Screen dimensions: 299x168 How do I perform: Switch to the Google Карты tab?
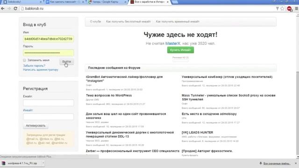click(x=107, y=2)
